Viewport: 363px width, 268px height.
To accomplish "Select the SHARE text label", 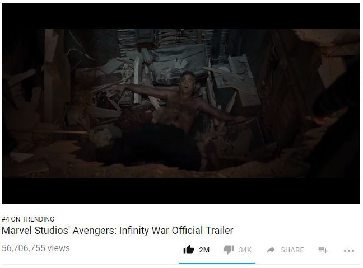I will pyautogui.click(x=292, y=250).
